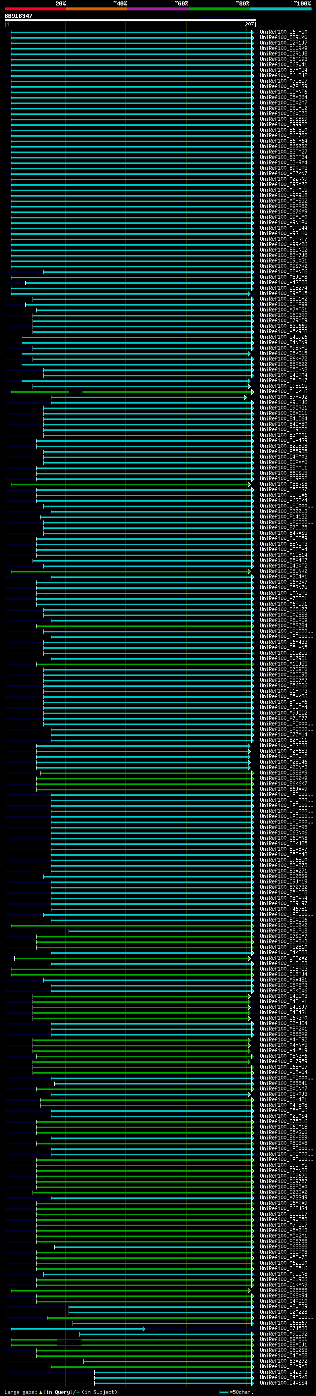The width and height of the screenshot is (316, 1396).
Task: Click the white query ruler bar ending at 207
Action: (130, 21)
